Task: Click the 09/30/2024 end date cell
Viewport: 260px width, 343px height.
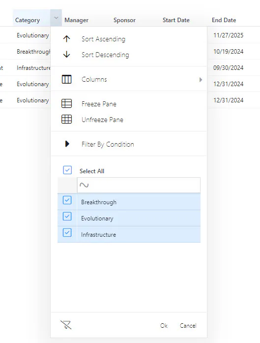Action: (229, 67)
